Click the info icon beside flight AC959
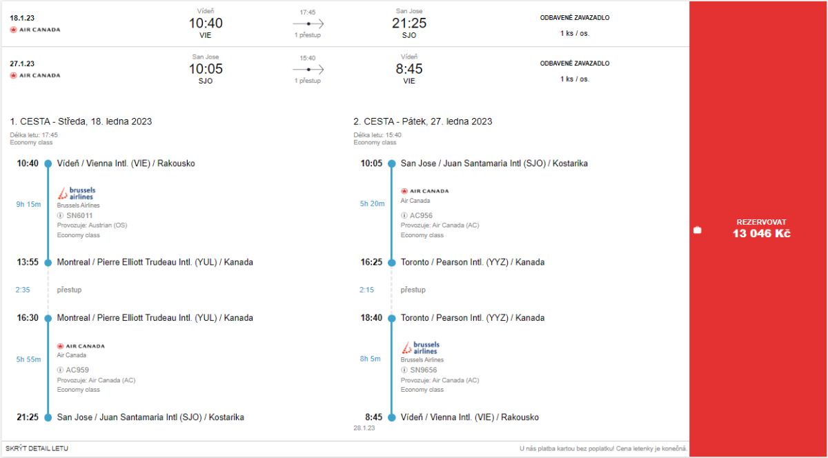Screen dimensions: 828x458 click(60, 370)
